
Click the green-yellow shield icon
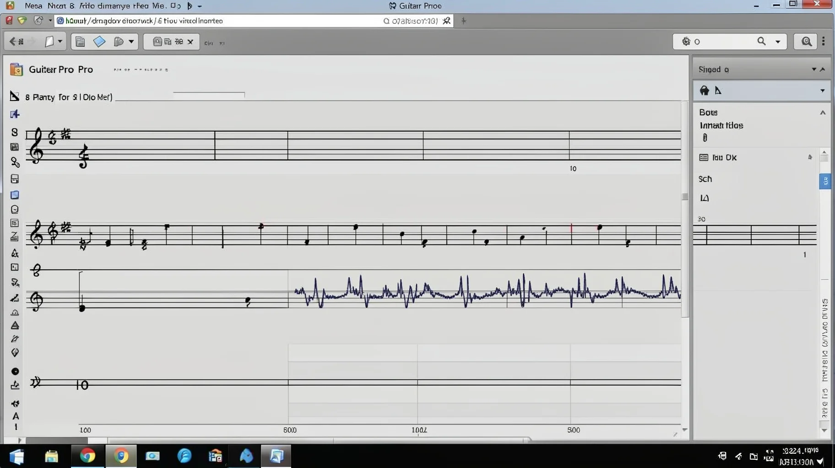coord(22,21)
